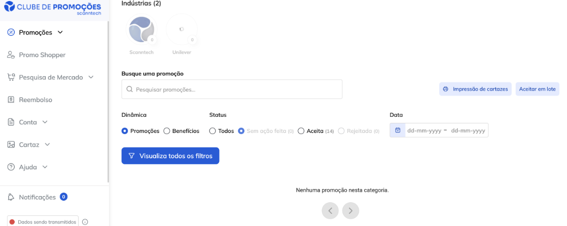This screenshot has height=226, width=567.
Task: Select the Unilever industry icon
Action: [182, 30]
